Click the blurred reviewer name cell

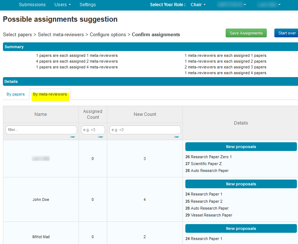pyautogui.click(x=41, y=159)
